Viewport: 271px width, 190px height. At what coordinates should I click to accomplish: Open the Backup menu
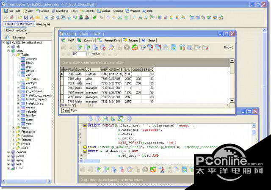coord(104,11)
